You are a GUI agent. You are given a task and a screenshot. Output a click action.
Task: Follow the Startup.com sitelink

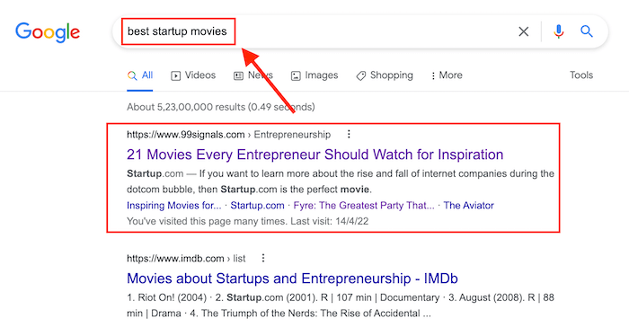pos(257,206)
